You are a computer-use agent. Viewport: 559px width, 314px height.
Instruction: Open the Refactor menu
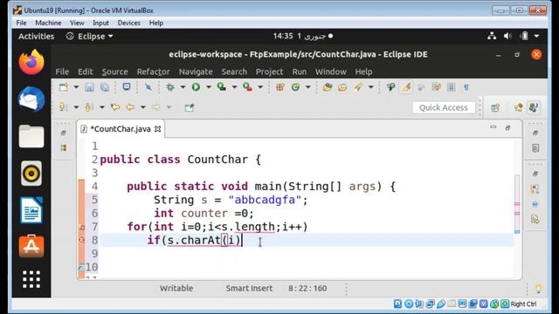(x=154, y=72)
